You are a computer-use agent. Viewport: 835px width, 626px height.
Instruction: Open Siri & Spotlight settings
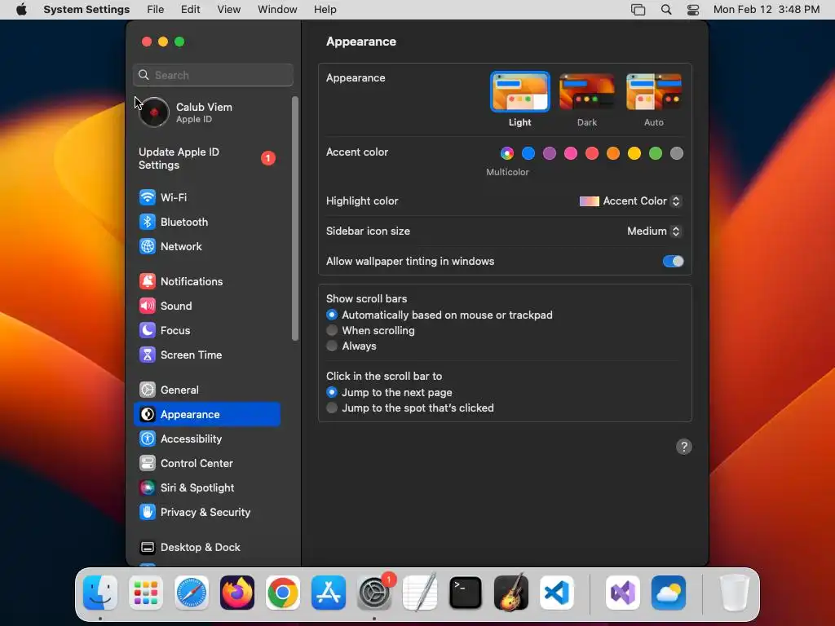pyautogui.click(x=206, y=488)
